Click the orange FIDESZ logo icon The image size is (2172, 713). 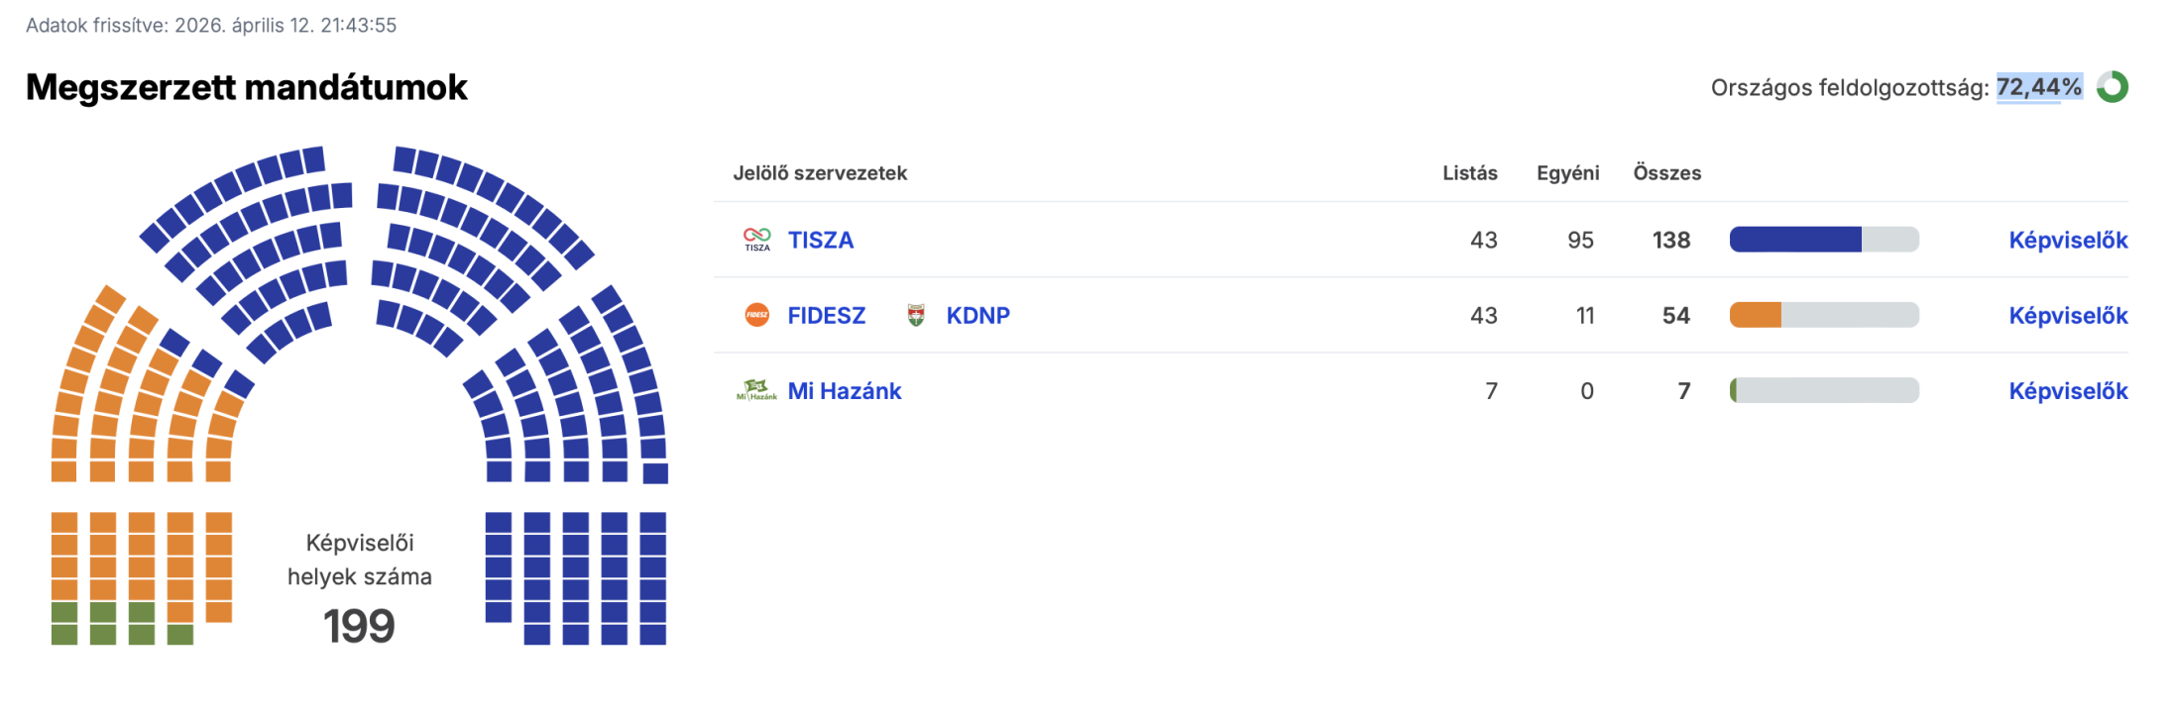tap(756, 315)
